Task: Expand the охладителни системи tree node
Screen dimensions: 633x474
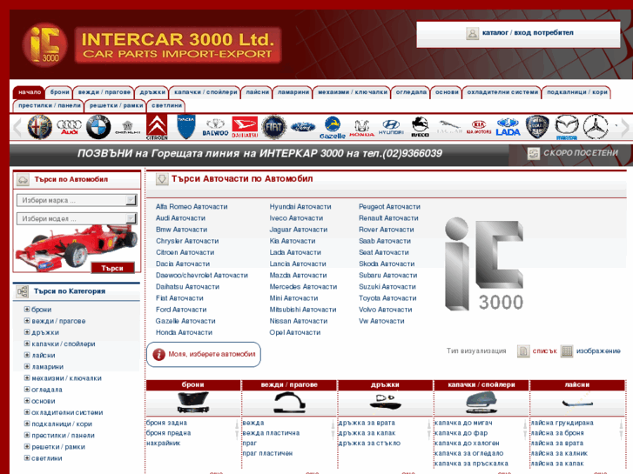Action: point(27,412)
